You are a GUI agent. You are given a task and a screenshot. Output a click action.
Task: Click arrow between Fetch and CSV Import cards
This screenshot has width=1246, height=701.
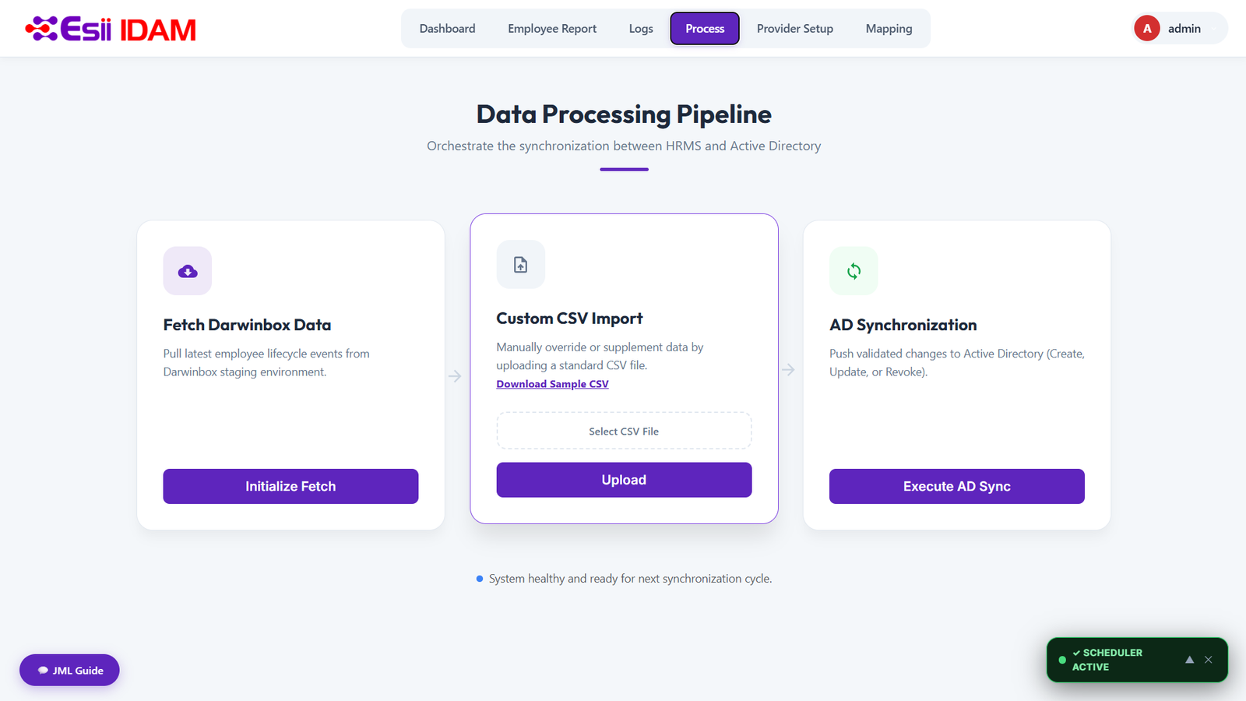pos(455,376)
